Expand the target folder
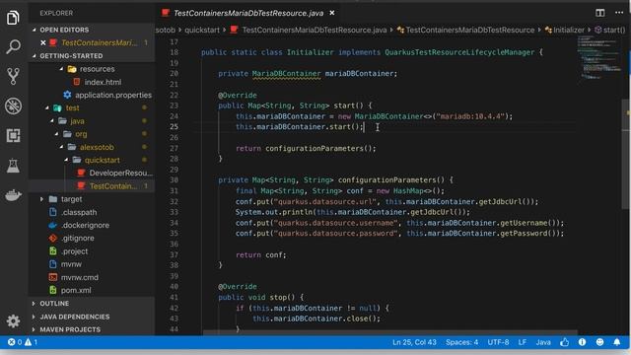Image resolution: width=631 pixels, height=355 pixels. (41, 199)
